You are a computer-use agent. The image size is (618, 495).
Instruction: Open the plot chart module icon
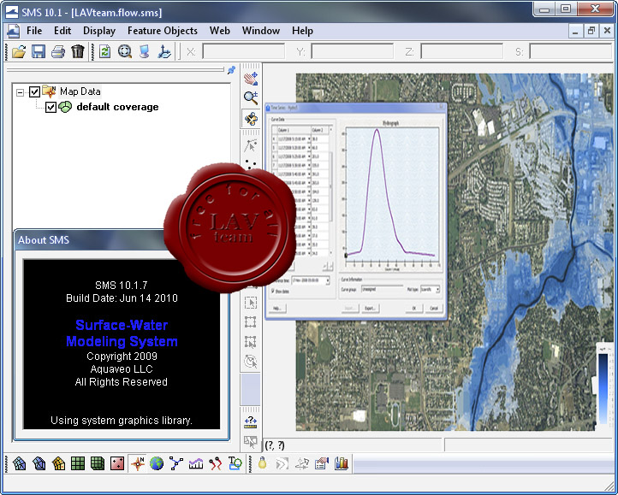pos(196,463)
